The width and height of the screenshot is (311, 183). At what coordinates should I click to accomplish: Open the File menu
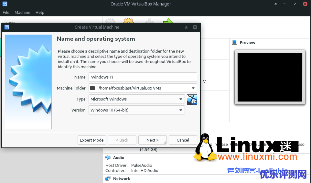pos(6,12)
